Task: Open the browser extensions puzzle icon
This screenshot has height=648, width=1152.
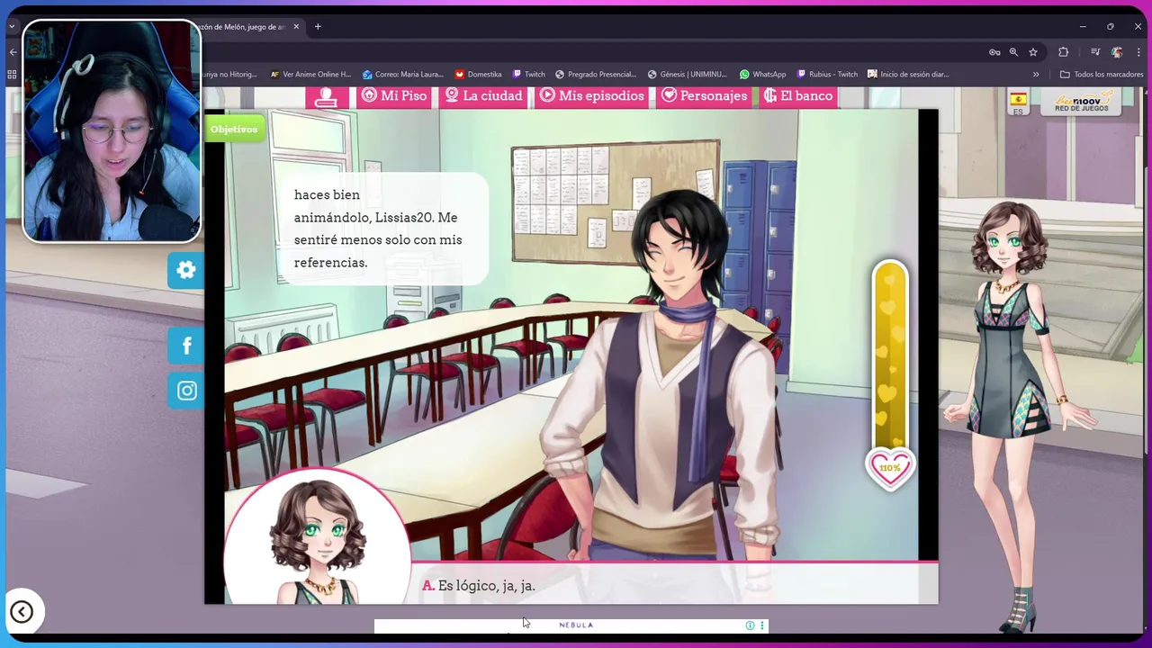Action: click(x=1063, y=52)
